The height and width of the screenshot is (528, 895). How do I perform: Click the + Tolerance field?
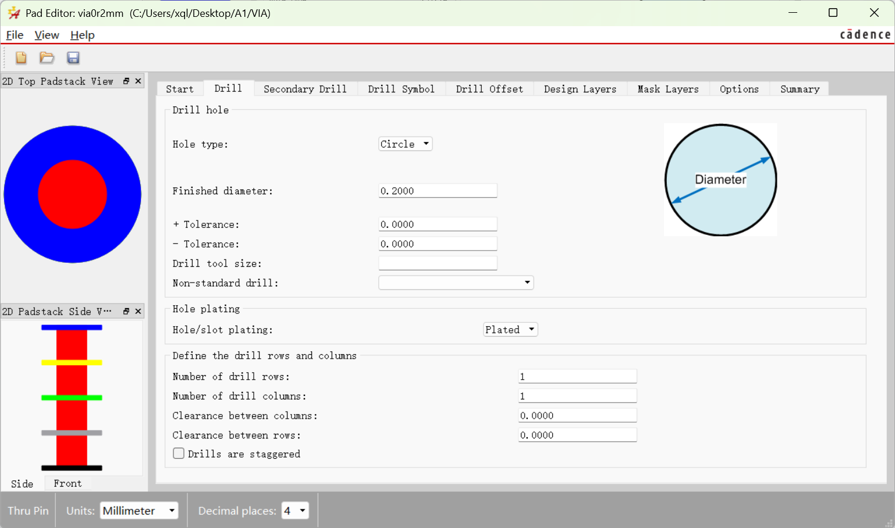point(438,224)
